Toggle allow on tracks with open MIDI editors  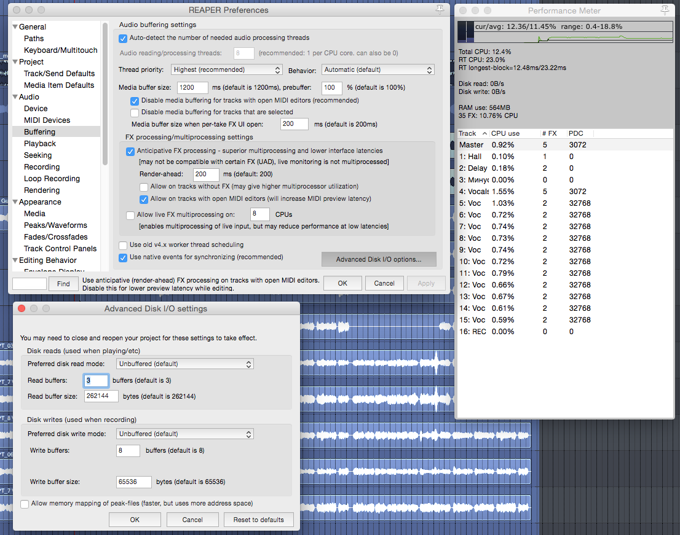click(x=143, y=199)
